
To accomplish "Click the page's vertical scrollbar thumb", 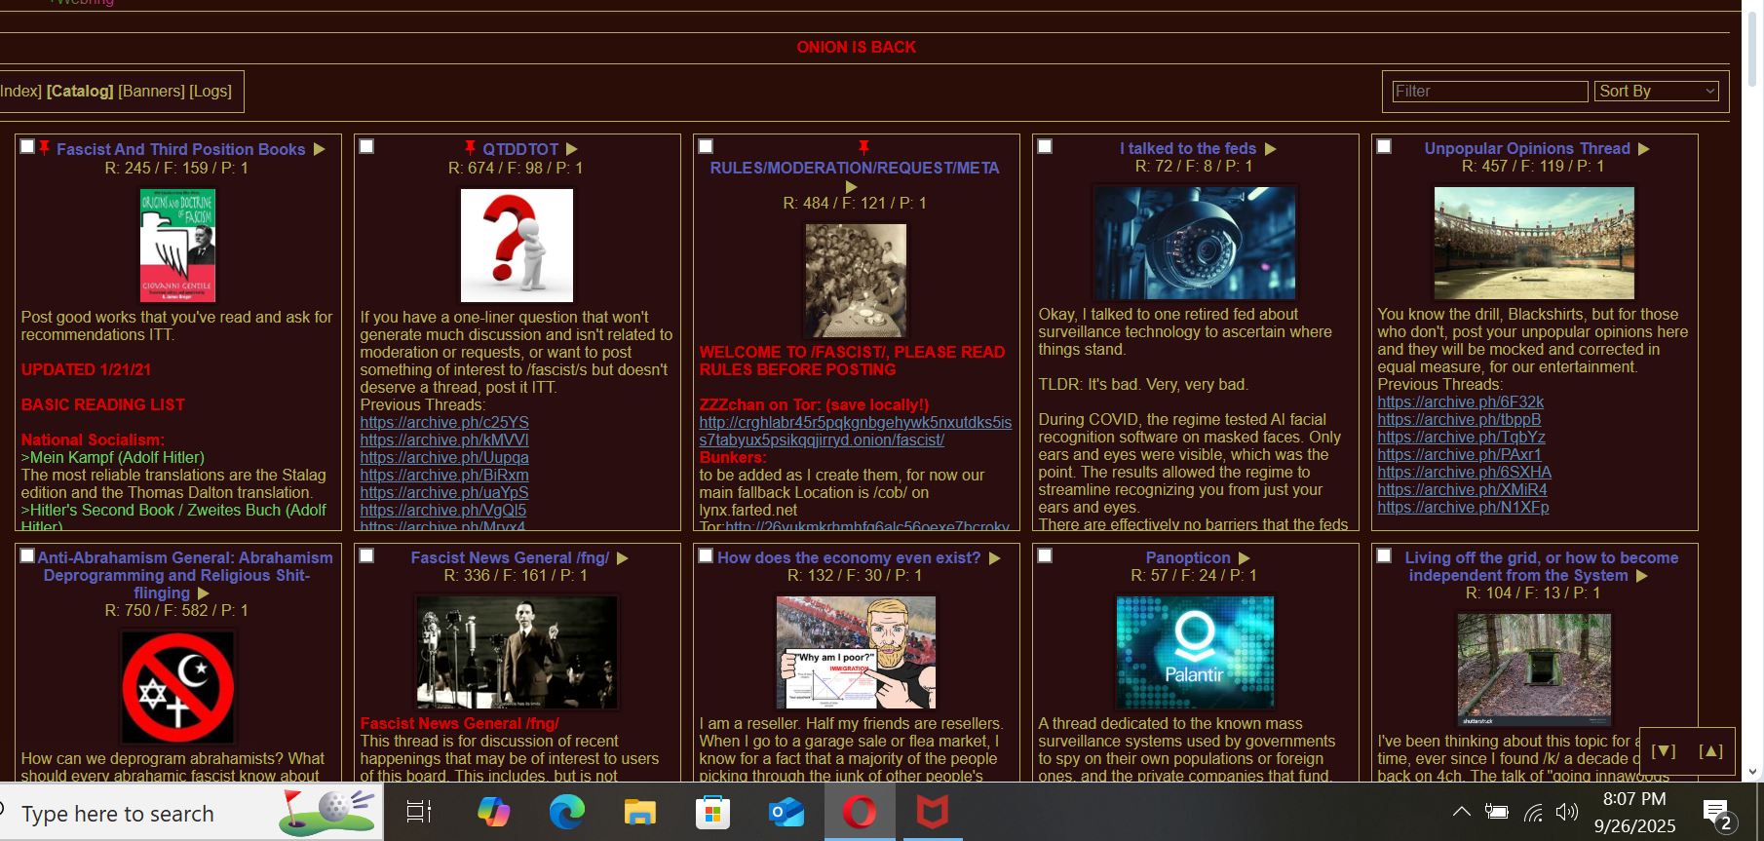I will tap(1754, 49).
